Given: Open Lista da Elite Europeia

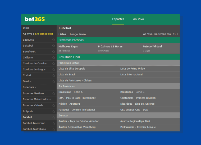Looking at the screenshot, I should [72, 69].
